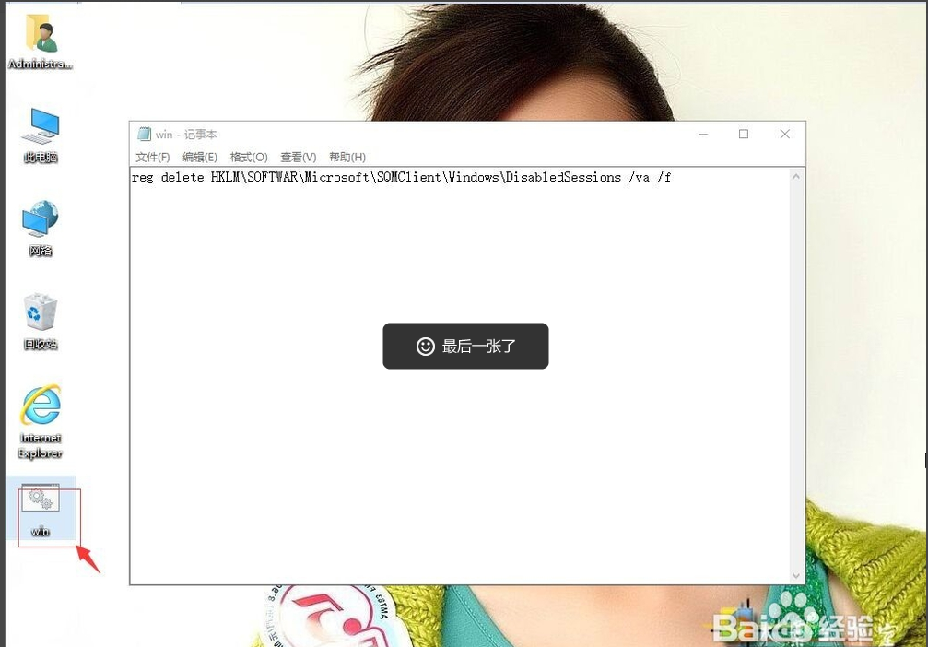928x647 pixels.
Task: Select the 网络 desktop icon
Action: click(41, 229)
